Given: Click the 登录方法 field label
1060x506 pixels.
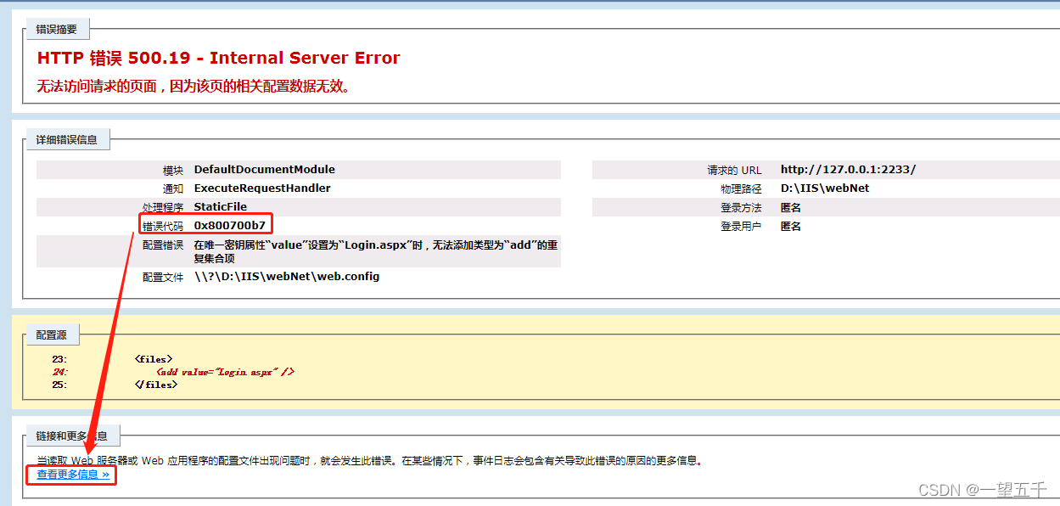Looking at the screenshot, I should click(742, 207).
